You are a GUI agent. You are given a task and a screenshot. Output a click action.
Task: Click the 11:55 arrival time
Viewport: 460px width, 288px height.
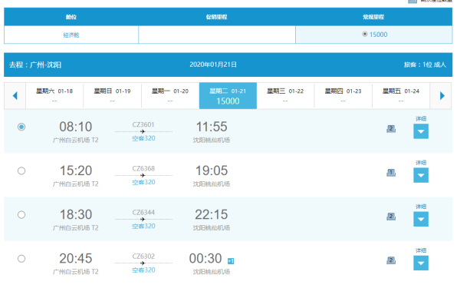tap(212, 127)
